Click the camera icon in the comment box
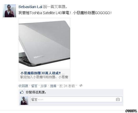The image size is (138, 113). pos(118,99)
